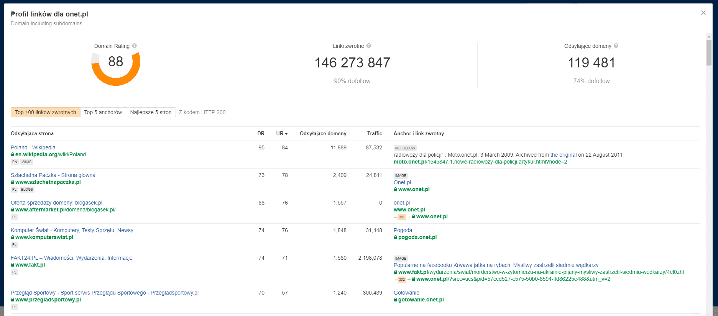This screenshot has height=316, width=718.
Task: Click the PL tag under www.komputerswiat.pl
Action: coord(14,245)
